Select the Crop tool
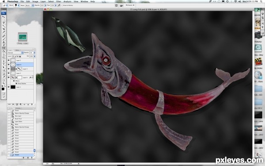The image size is (265, 166). click(4, 29)
